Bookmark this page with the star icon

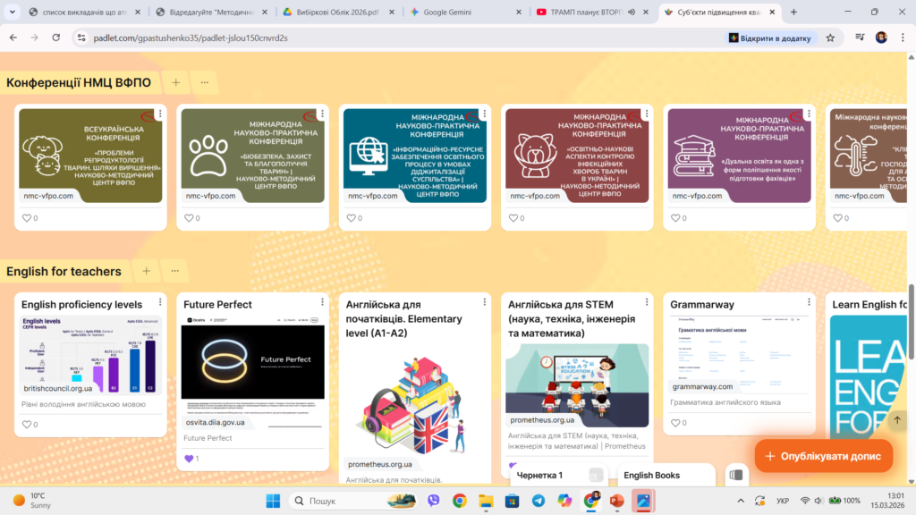point(830,38)
